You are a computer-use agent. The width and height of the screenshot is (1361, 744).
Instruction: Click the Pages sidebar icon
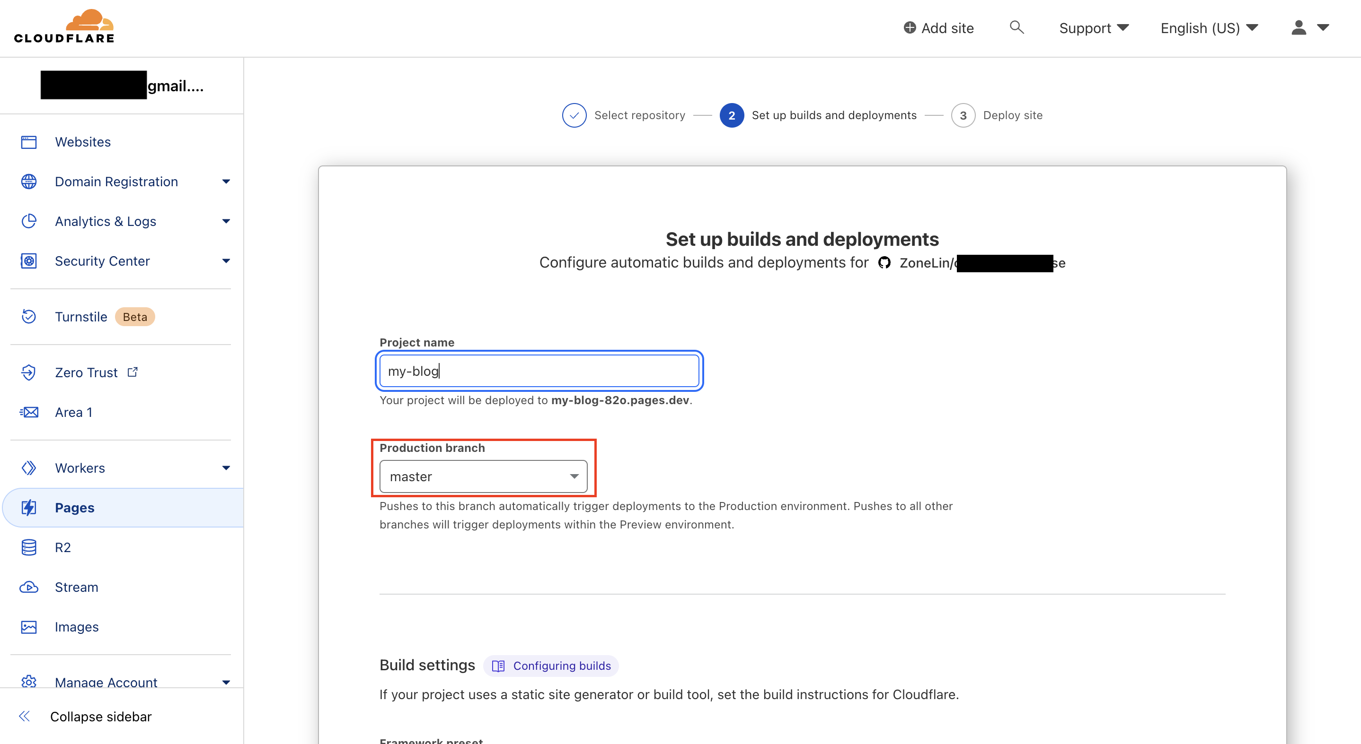click(x=29, y=508)
